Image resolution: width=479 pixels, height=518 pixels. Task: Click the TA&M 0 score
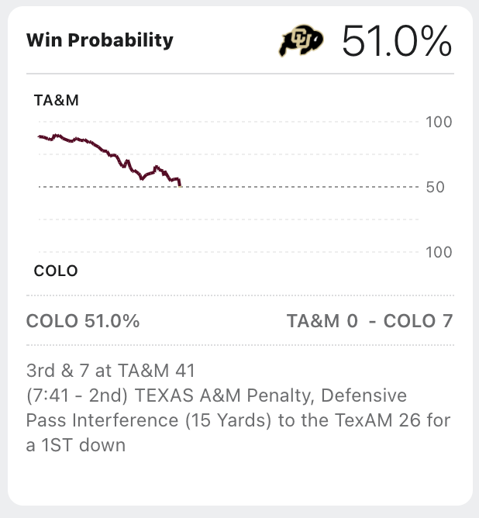322,320
